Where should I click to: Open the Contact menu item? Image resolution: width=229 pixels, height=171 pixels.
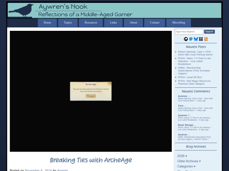(x=155, y=23)
